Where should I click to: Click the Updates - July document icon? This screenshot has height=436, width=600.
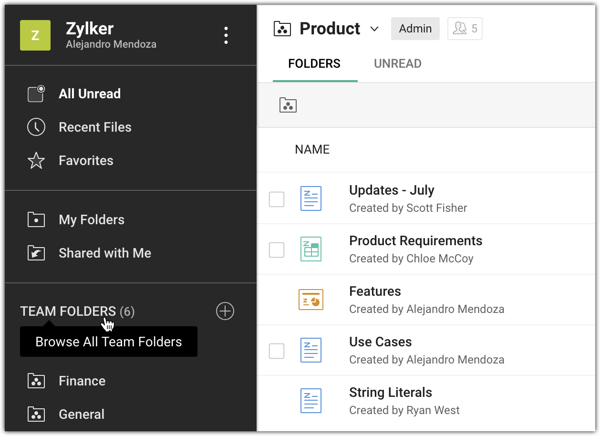click(x=310, y=198)
